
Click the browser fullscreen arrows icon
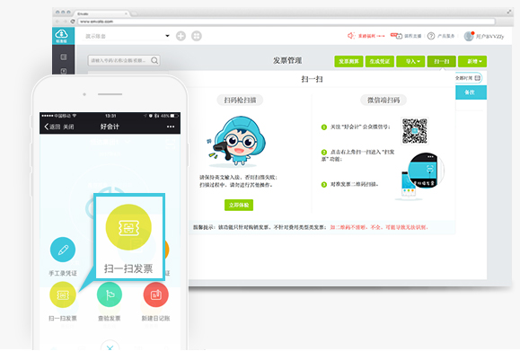click(509, 12)
